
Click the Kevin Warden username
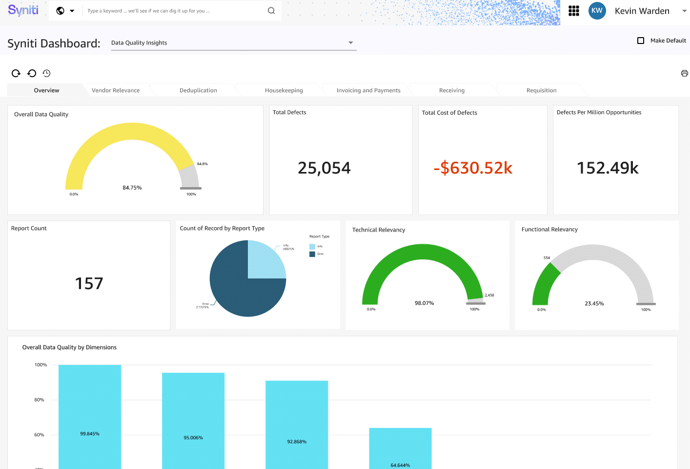642,11
